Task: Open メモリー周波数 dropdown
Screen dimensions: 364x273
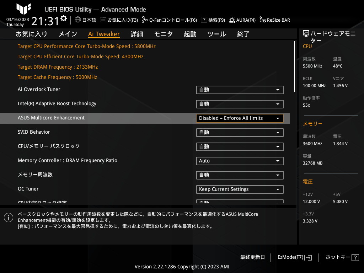Action: coord(240,175)
